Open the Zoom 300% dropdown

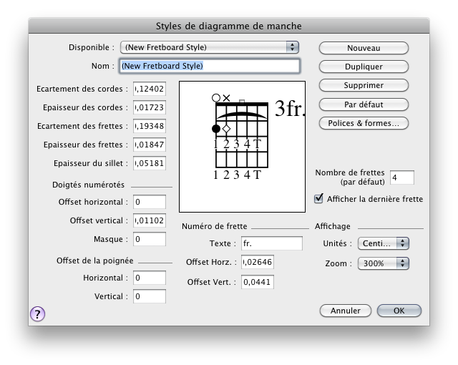click(x=383, y=263)
